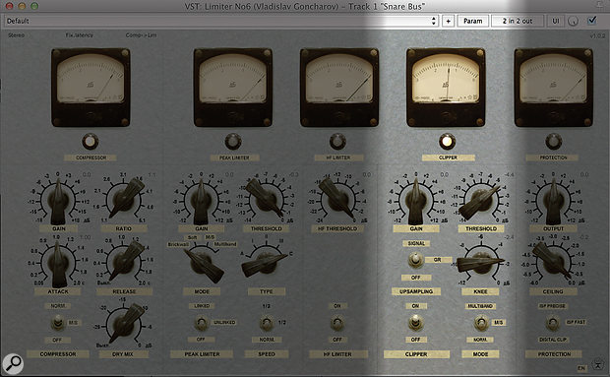Toggle the plugin bypass checkbox
The height and width of the screenshot is (377, 610).
coord(591,20)
